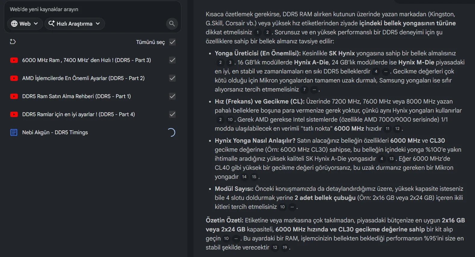Click document icon beside 'Nebi Akgün - DDR5 Timings'
The image size is (475, 257).
click(x=14, y=132)
